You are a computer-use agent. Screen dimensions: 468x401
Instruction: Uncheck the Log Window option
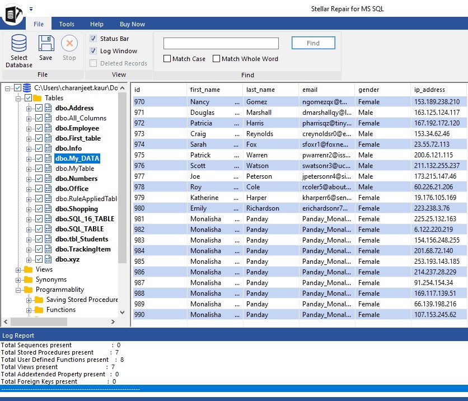point(93,51)
